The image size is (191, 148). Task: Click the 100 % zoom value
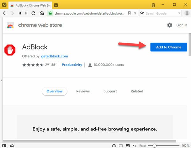click(x=186, y=146)
